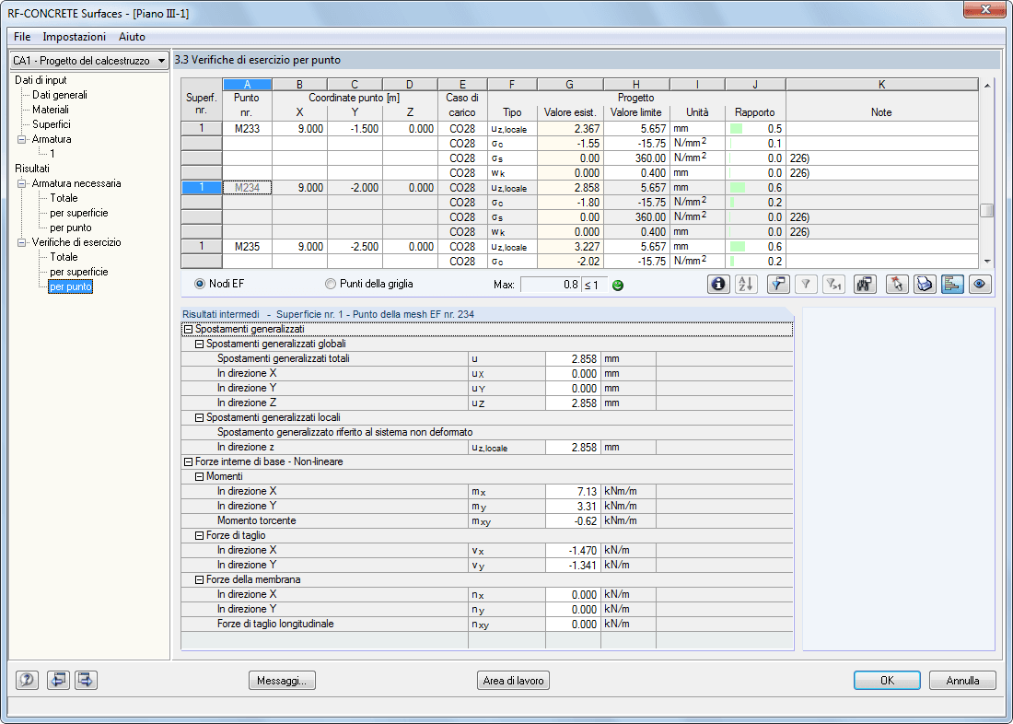Image resolution: width=1013 pixels, height=724 pixels.
Task: Click the Area di lavoro button
Action: [x=513, y=681]
